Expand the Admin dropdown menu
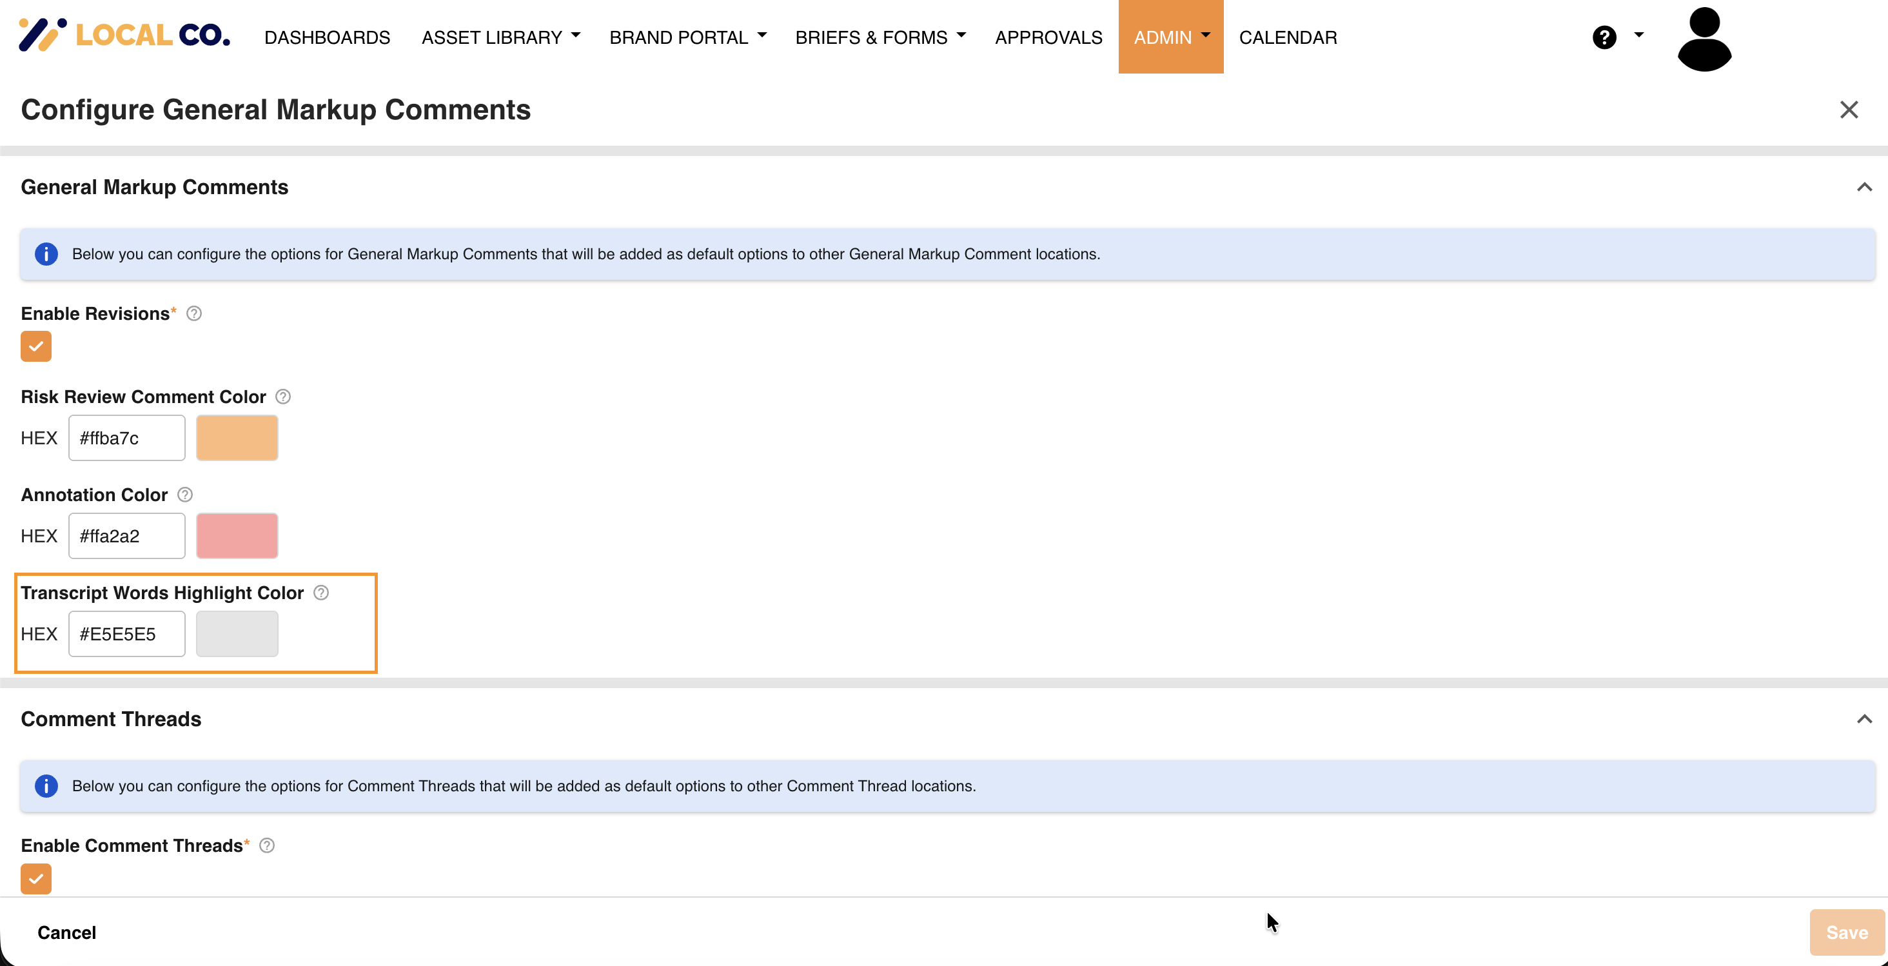Viewport: 1888px width, 966px height. click(1170, 37)
